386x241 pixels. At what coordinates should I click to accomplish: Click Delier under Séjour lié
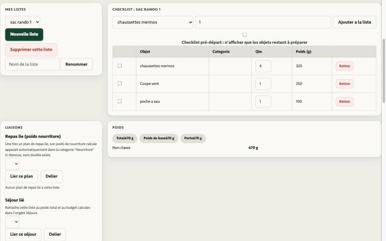(55, 234)
